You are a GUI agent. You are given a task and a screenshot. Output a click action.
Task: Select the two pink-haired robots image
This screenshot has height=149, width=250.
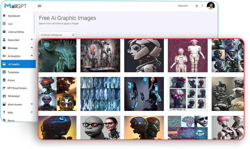(x=188, y=55)
